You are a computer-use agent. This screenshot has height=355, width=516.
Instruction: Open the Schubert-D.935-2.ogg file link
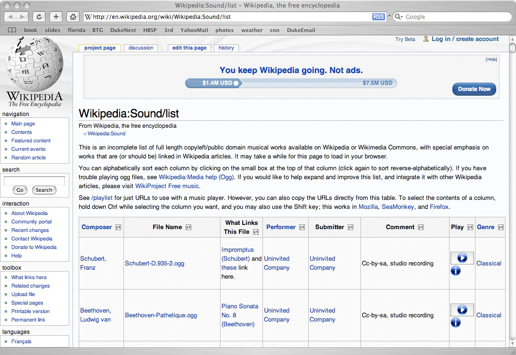click(x=155, y=264)
